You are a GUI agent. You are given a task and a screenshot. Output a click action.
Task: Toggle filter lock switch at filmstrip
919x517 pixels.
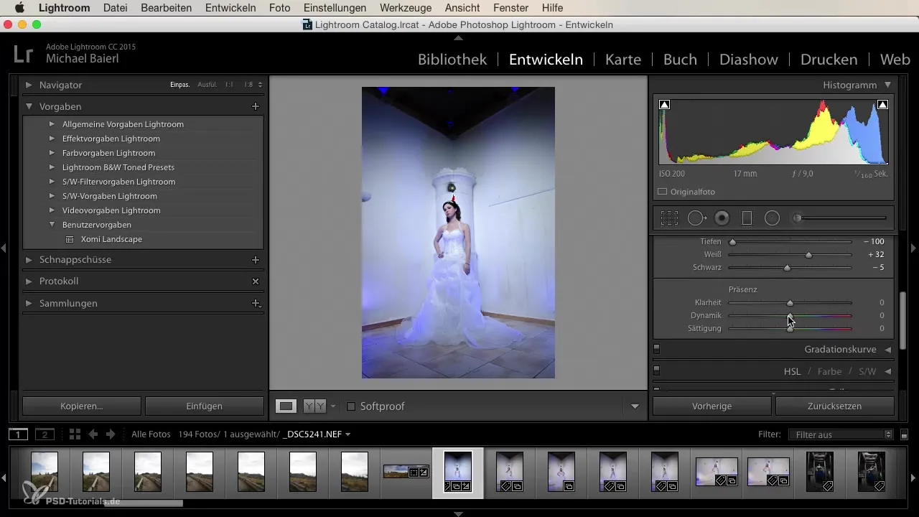tap(904, 434)
